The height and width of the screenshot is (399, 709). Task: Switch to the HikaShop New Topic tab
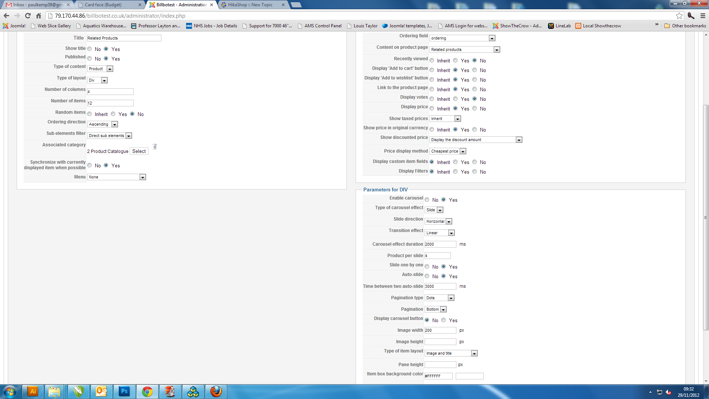click(250, 5)
